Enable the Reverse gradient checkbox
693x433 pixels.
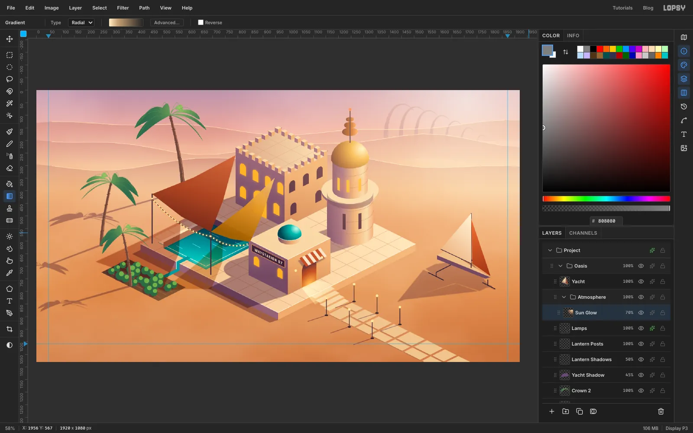tap(201, 23)
